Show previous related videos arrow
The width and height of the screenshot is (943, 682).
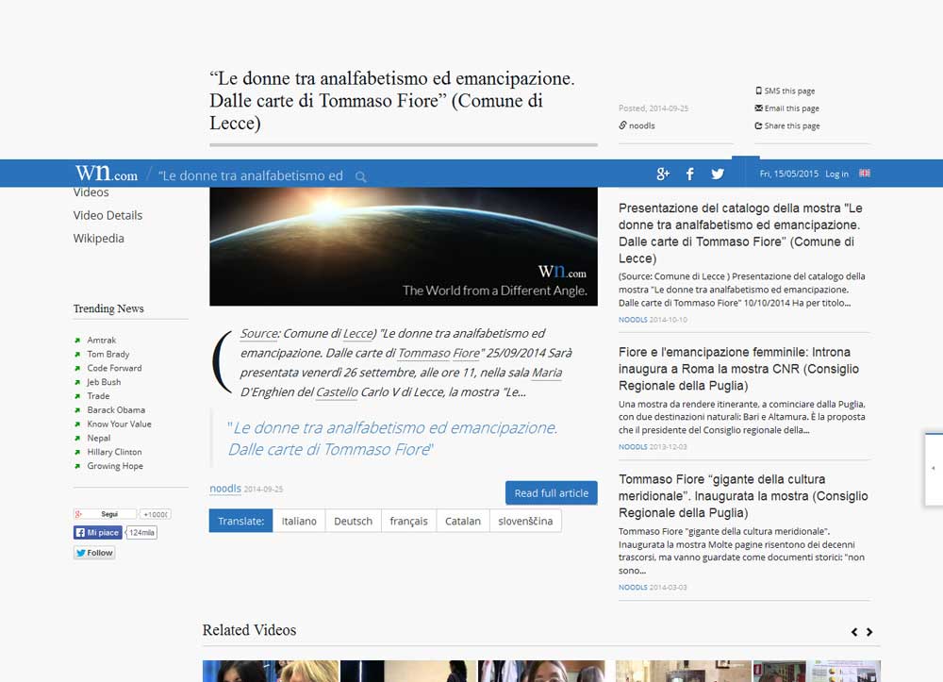854,632
